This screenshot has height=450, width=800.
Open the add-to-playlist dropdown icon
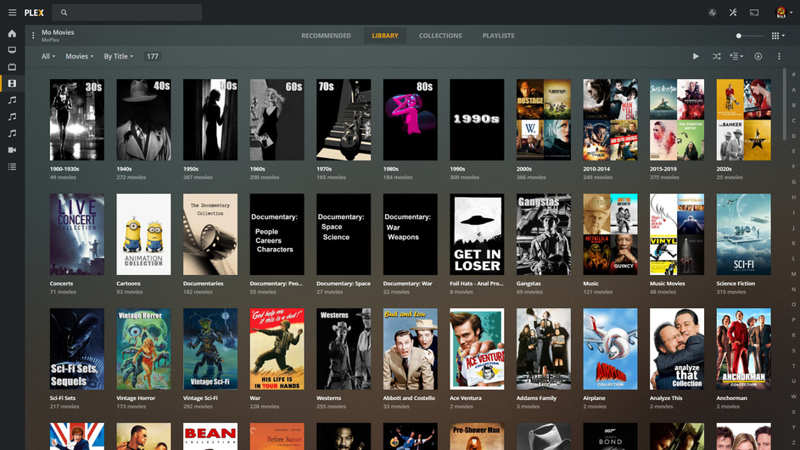[x=736, y=56]
